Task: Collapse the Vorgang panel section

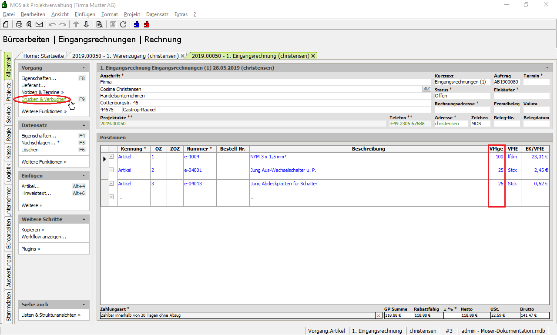Action: coord(84,68)
